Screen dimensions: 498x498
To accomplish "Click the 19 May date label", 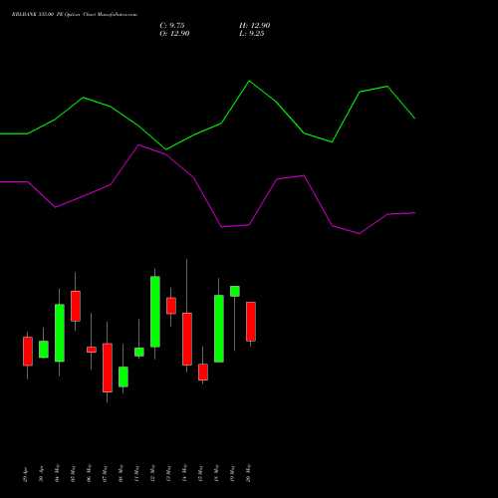I will [x=233, y=473].
